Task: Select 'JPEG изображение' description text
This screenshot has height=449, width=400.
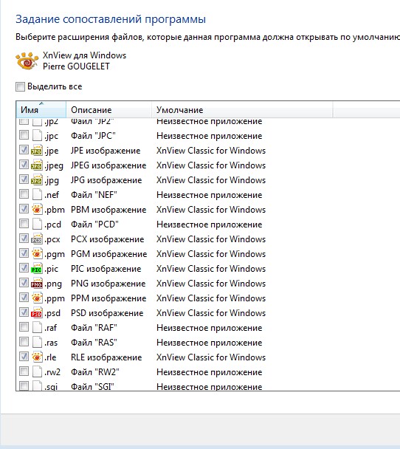Action: [108, 165]
